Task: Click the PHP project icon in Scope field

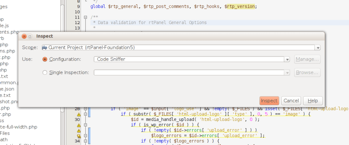Action: pos(45,47)
